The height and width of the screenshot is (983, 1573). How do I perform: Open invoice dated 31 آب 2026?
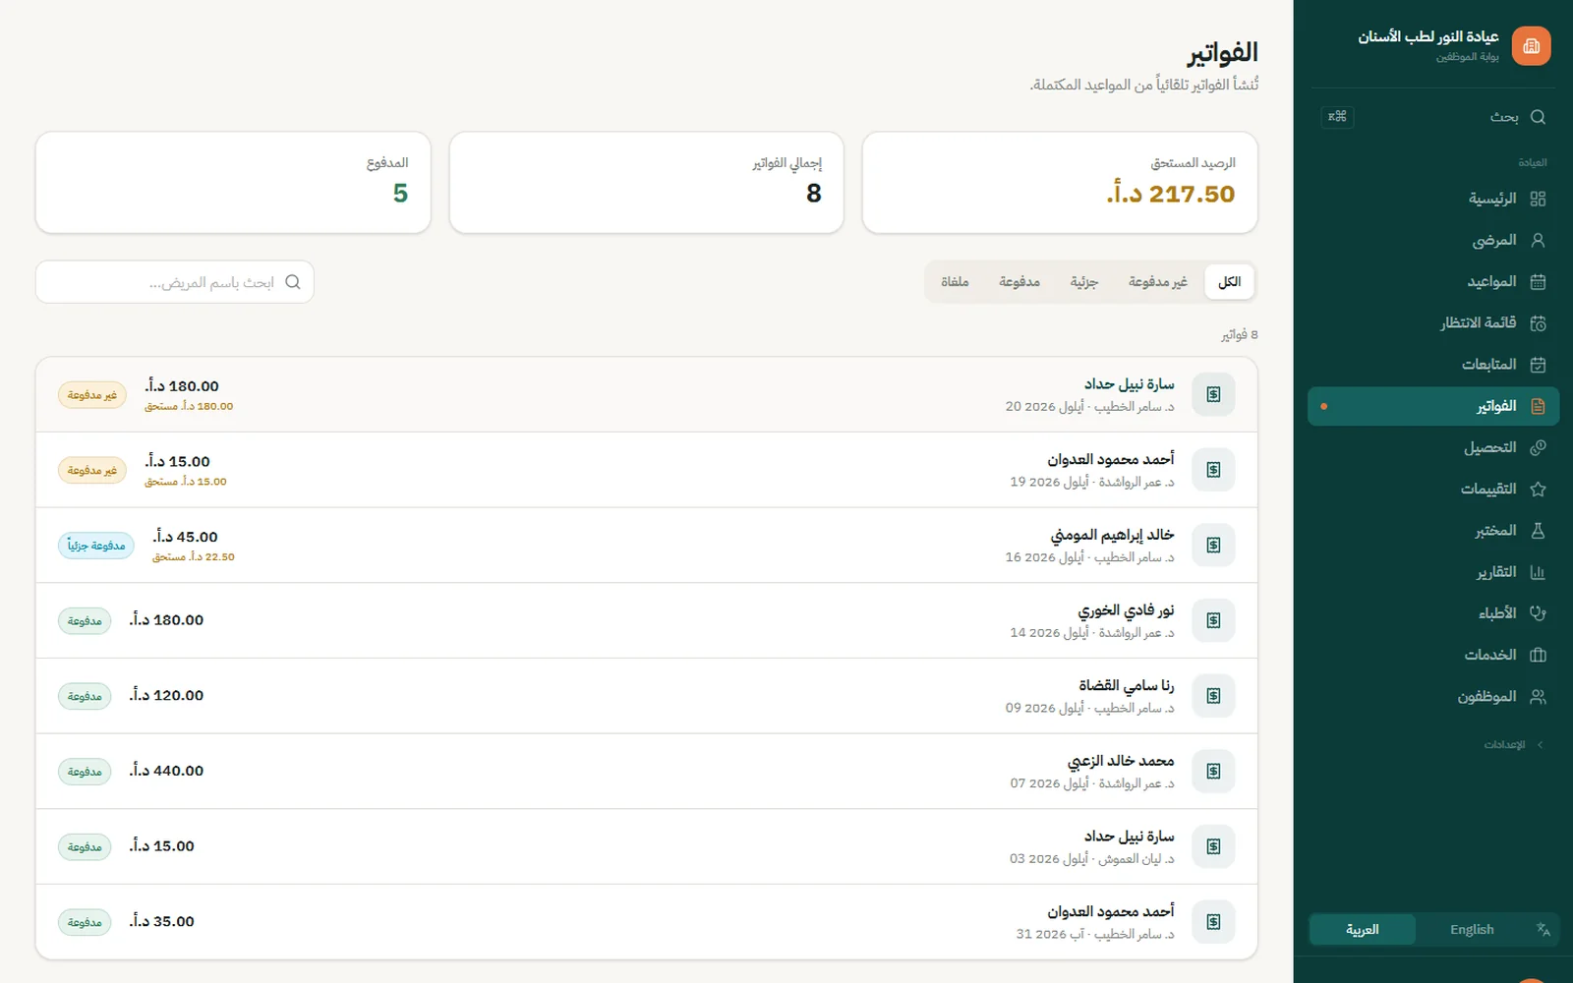point(647,922)
